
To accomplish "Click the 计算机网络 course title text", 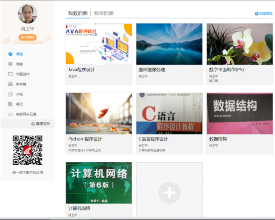I will [79, 209].
